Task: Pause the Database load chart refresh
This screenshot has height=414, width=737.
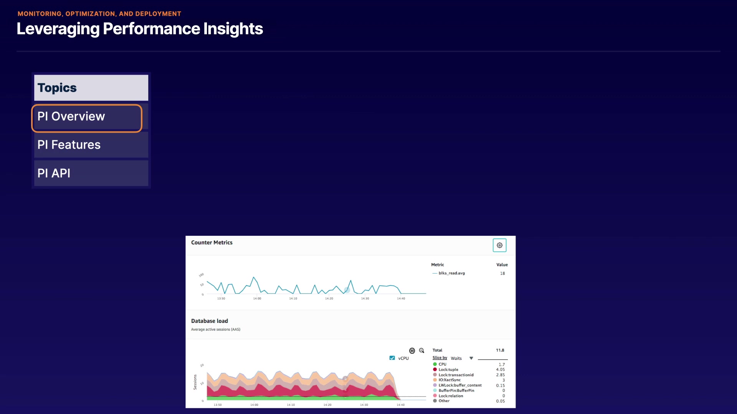Action: click(x=412, y=351)
